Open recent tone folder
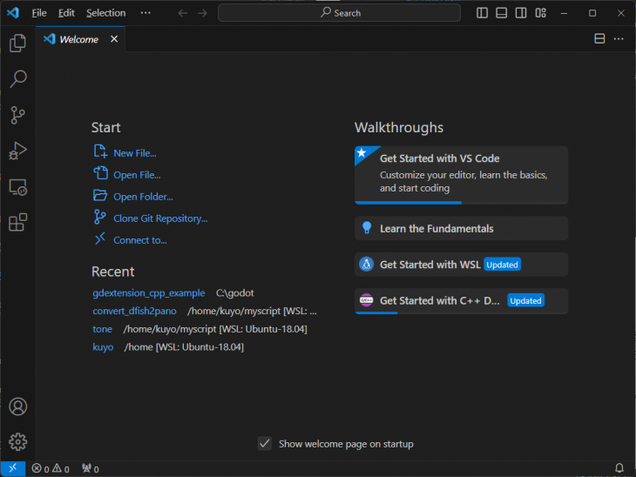This screenshot has height=477, width=636. pyautogui.click(x=102, y=329)
